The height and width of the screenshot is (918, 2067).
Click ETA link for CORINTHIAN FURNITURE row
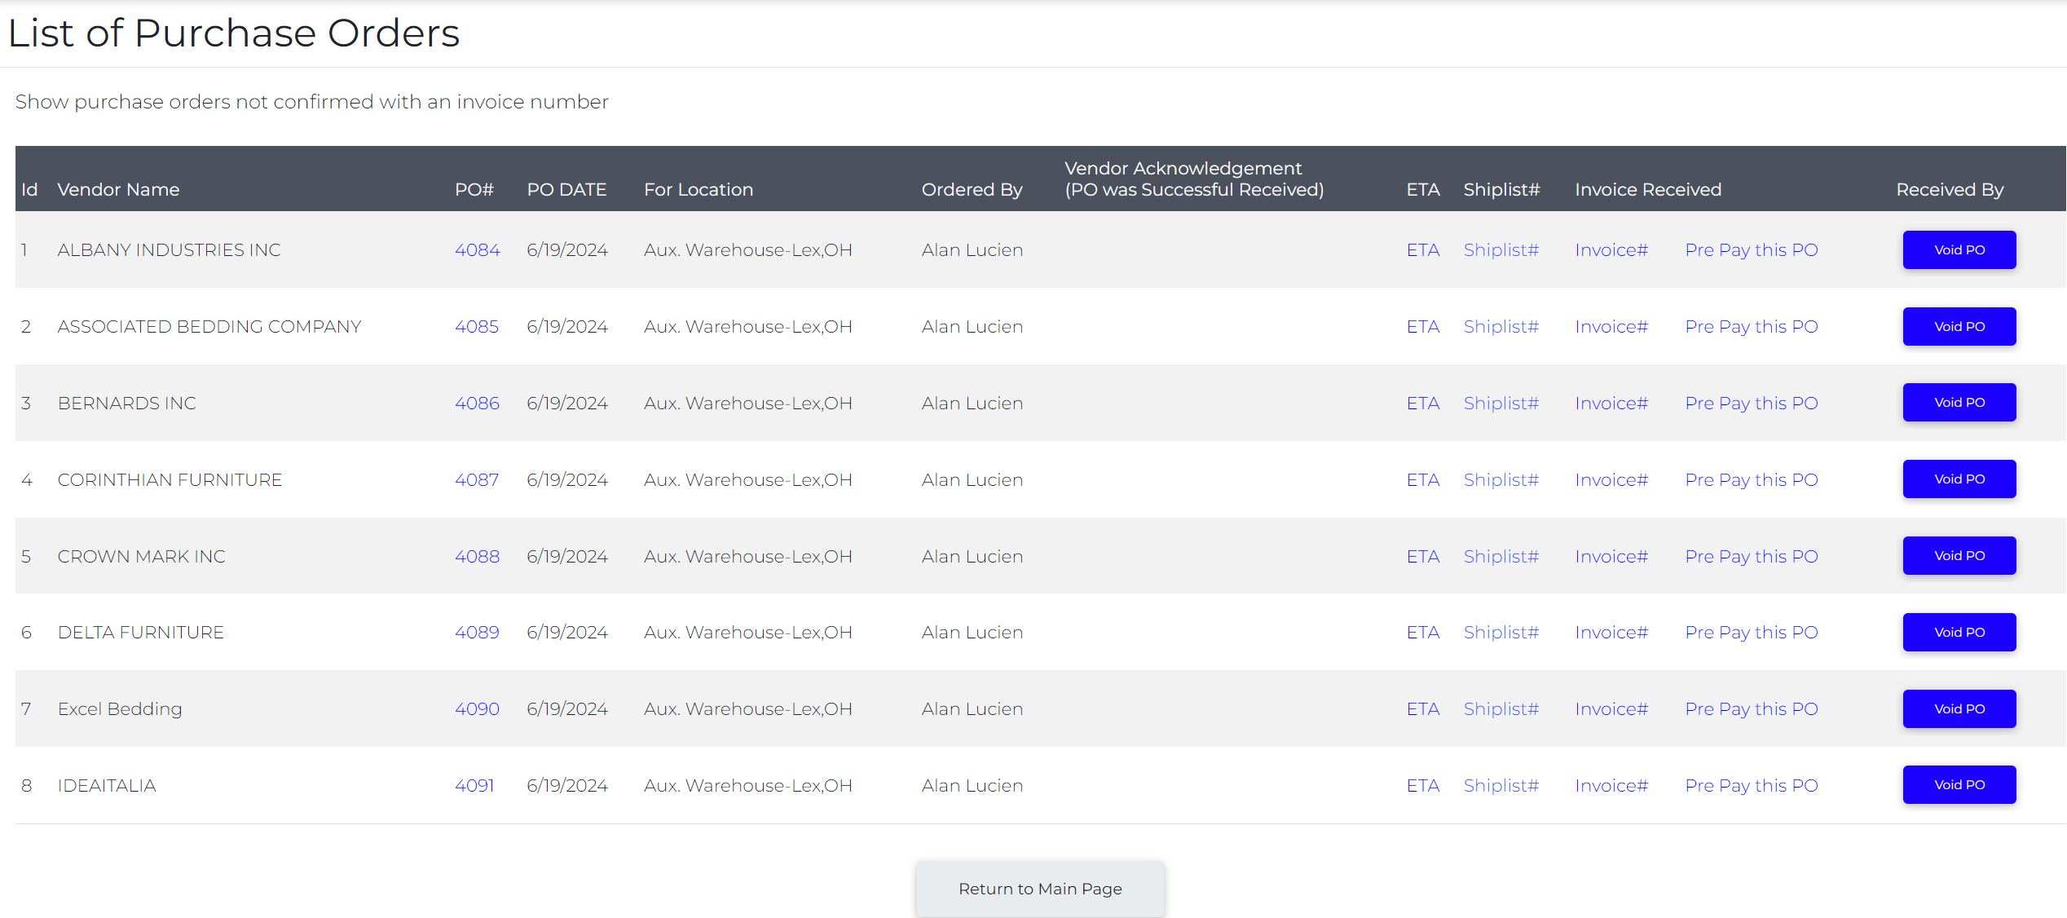point(1423,480)
